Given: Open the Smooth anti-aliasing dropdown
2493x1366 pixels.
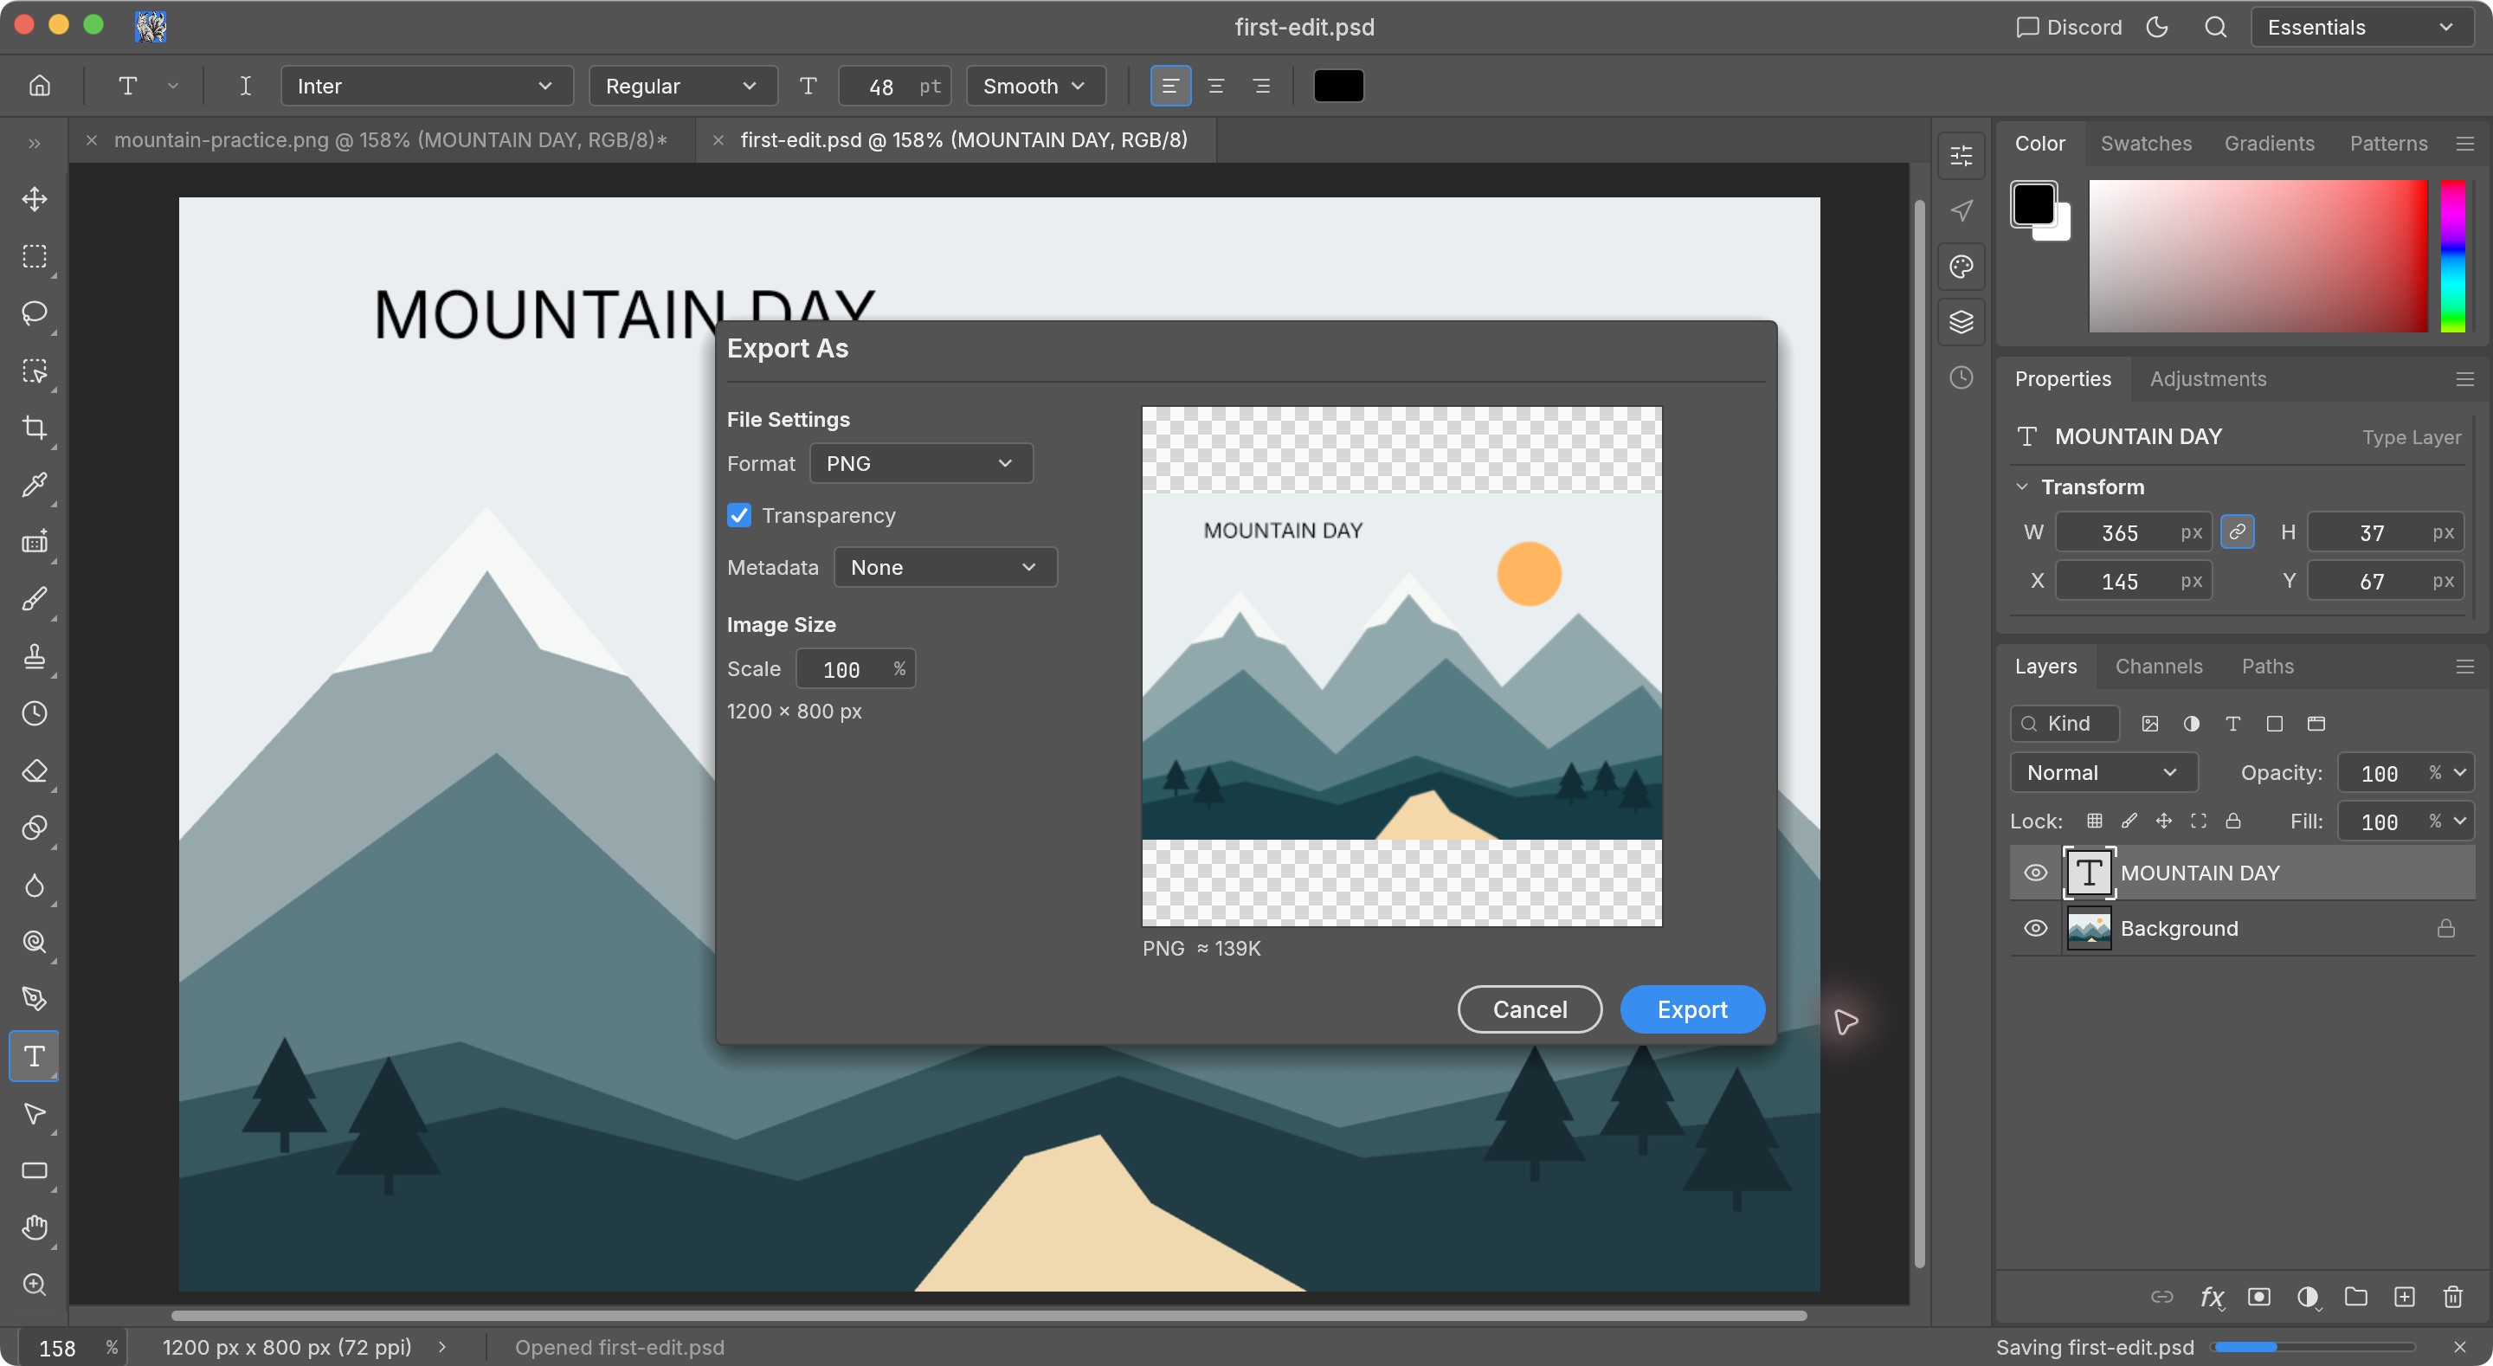Looking at the screenshot, I should pyautogui.click(x=1035, y=87).
